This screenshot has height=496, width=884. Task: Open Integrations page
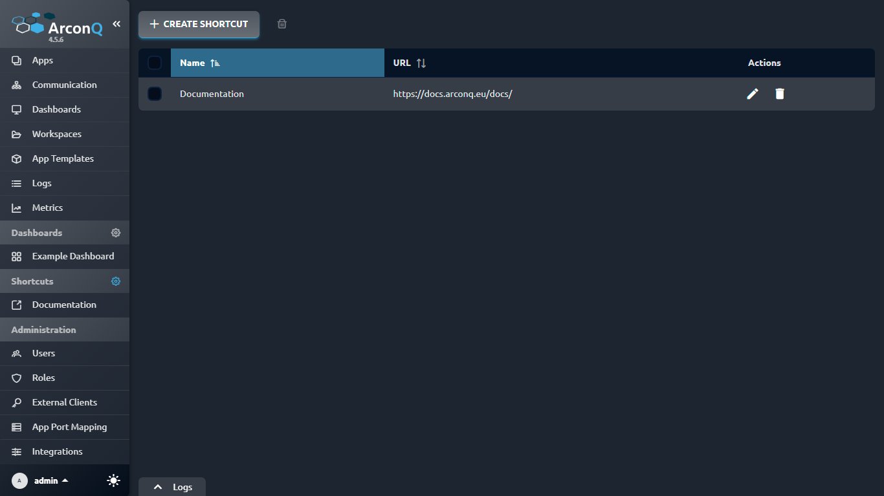point(65,451)
